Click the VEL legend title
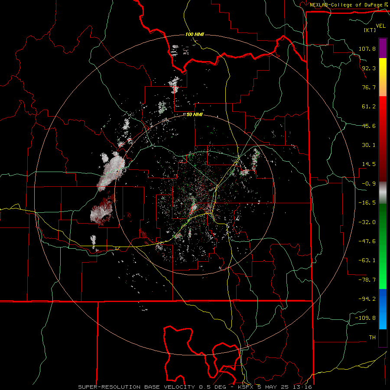This screenshot has width=390, height=390. (x=380, y=26)
